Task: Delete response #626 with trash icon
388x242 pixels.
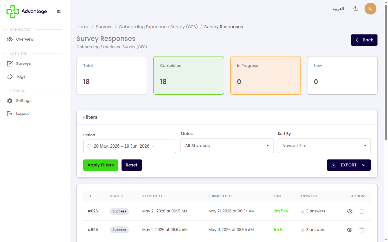Action: point(362,211)
